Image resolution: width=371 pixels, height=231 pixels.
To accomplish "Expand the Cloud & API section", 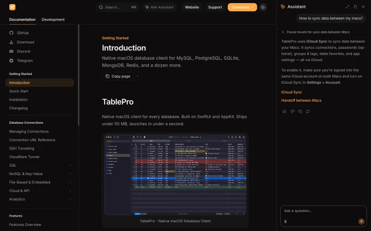I will (70, 191).
